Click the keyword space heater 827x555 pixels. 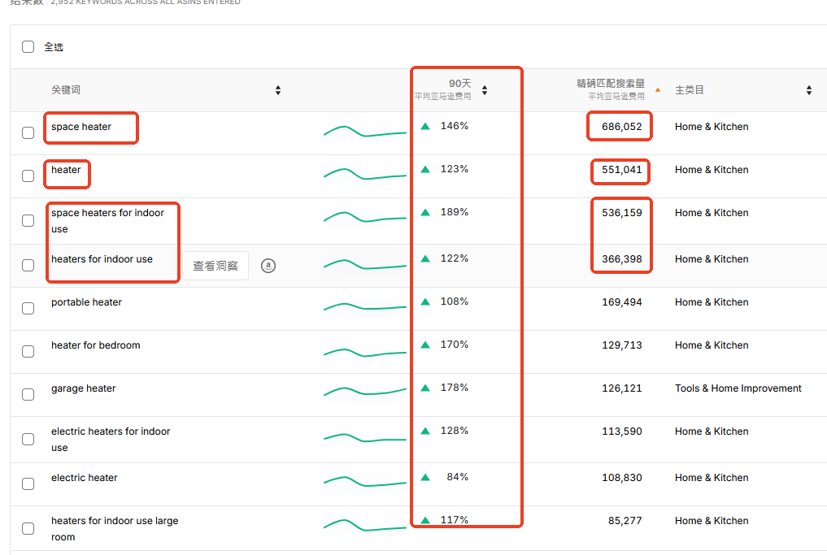81,127
